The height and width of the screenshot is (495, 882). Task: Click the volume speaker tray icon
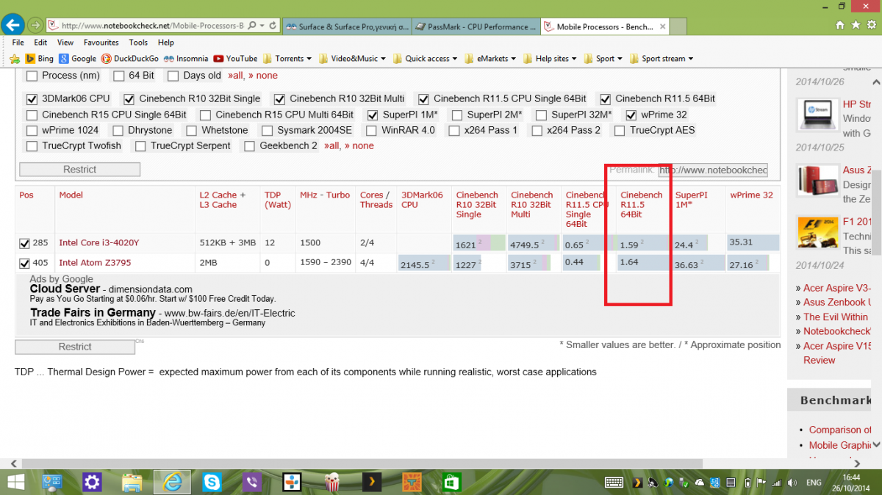tap(792, 483)
